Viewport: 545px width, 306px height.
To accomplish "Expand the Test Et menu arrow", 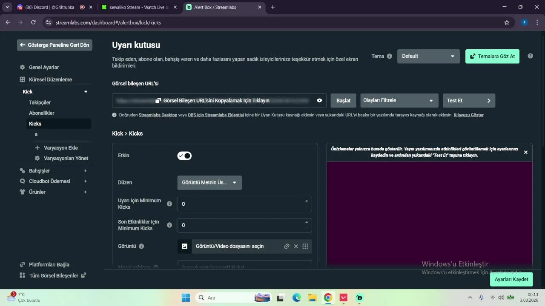I will 488,101.
